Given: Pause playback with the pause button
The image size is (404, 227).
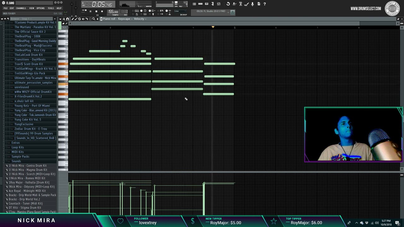Looking at the screenshot, I should 90,11.
